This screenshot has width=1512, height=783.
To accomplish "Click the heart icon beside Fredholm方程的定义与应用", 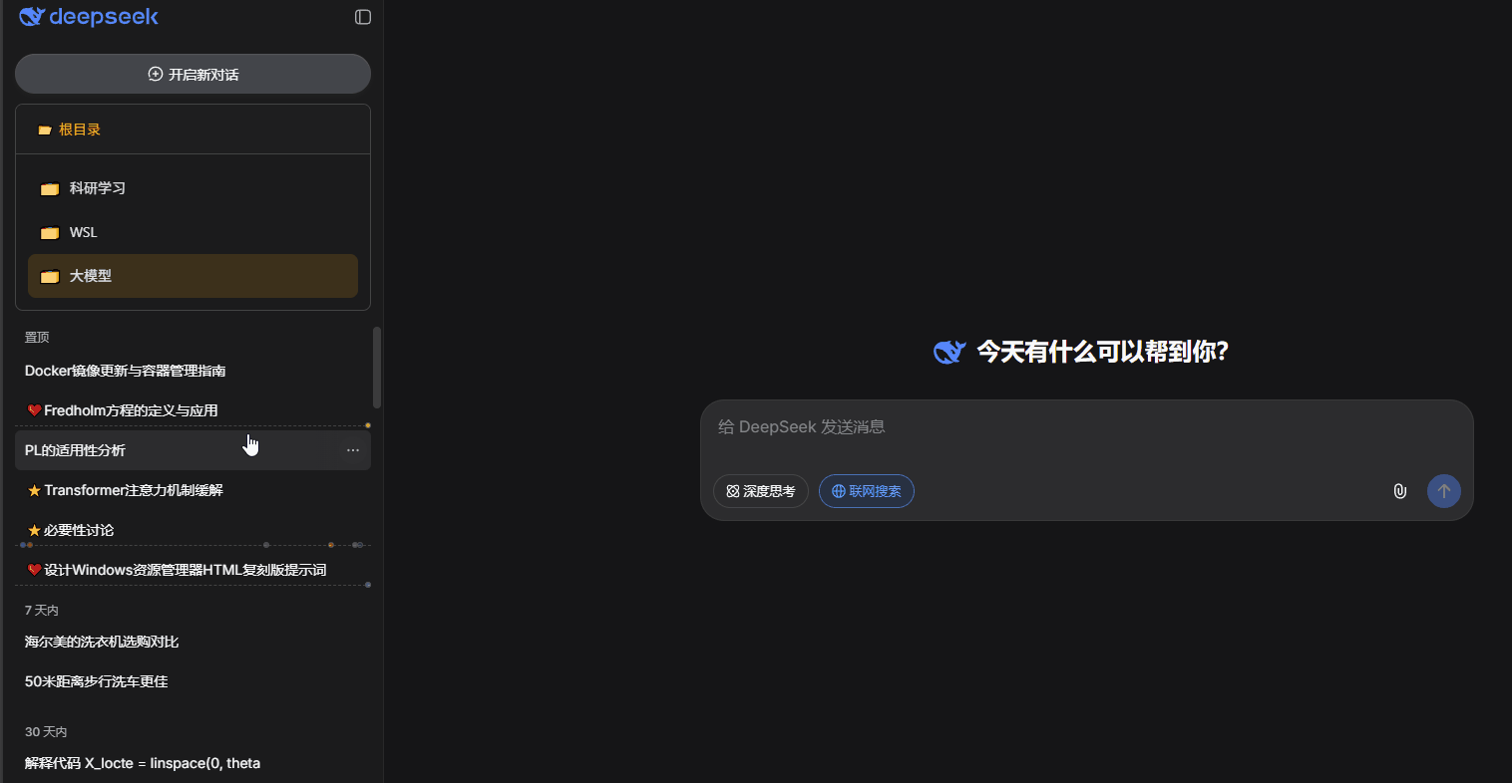I will click(x=34, y=410).
